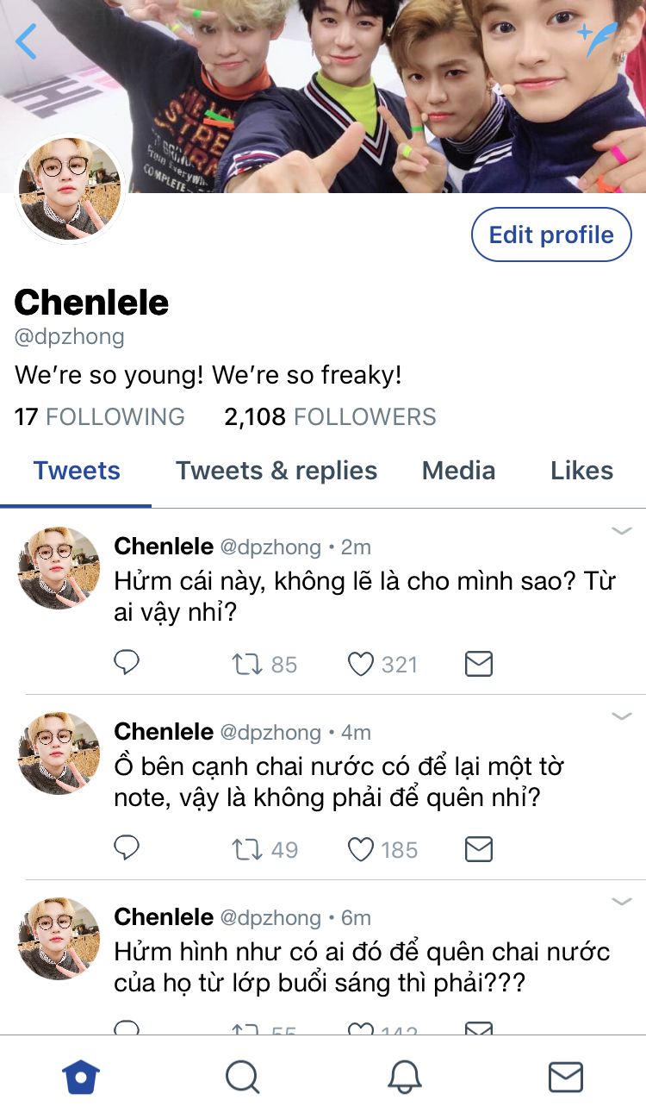
Task: Like the tweet with 185 likes
Action: (361, 849)
